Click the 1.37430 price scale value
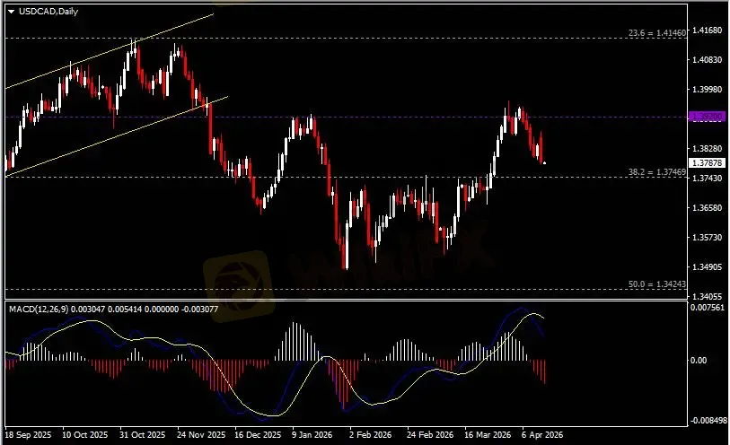The height and width of the screenshot is (445, 730). coord(708,179)
